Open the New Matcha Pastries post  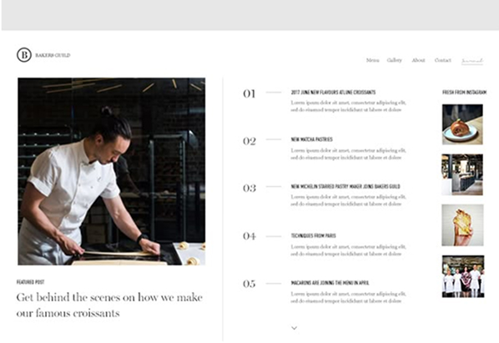click(311, 139)
